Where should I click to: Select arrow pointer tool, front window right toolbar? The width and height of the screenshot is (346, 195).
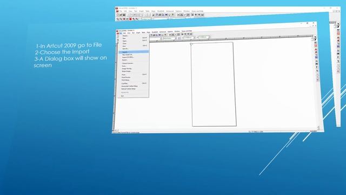[x=315, y=37]
